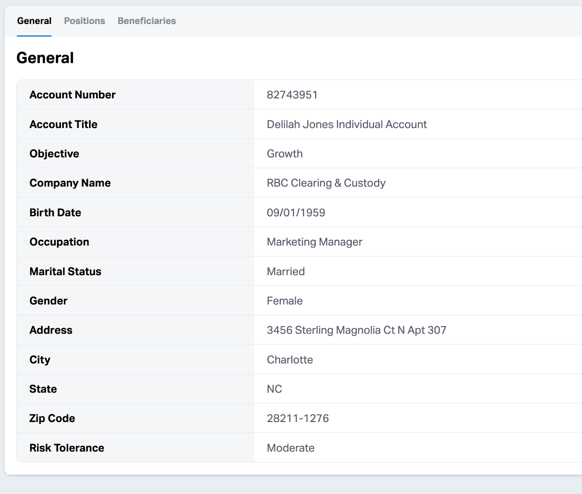
Task: Select RBC Clearing & Custody company name
Action: pyautogui.click(x=326, y=183)
